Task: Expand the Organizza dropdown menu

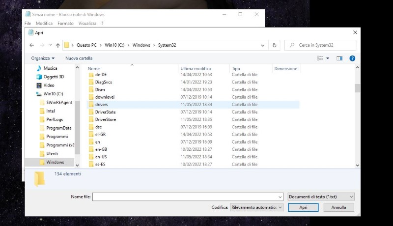Action: (43, 58)
